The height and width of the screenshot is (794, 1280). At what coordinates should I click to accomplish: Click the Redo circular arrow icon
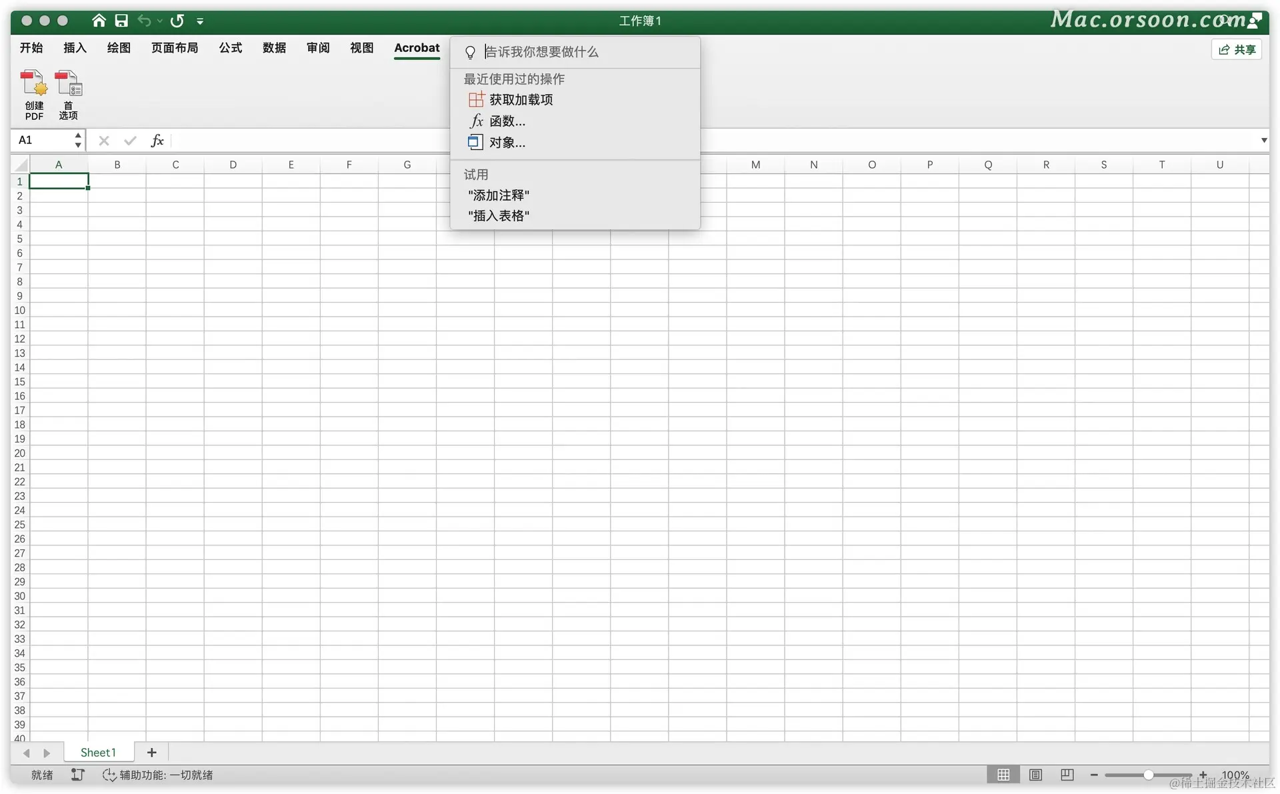click(177, 21)
